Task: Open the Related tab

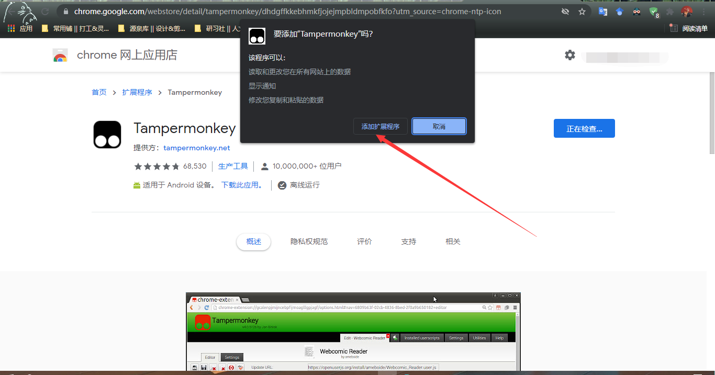Action: 453,241
